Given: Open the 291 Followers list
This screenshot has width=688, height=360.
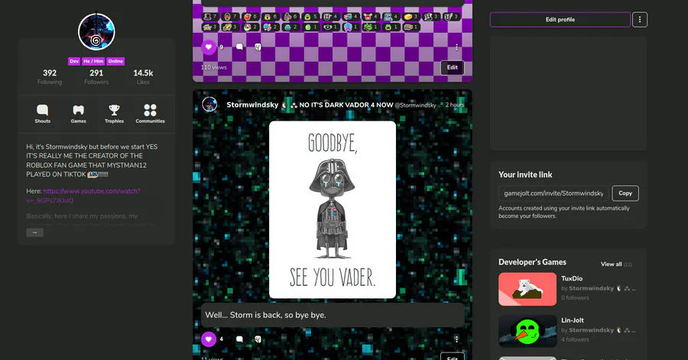Looking at the screenshot, I should point(96,76).
